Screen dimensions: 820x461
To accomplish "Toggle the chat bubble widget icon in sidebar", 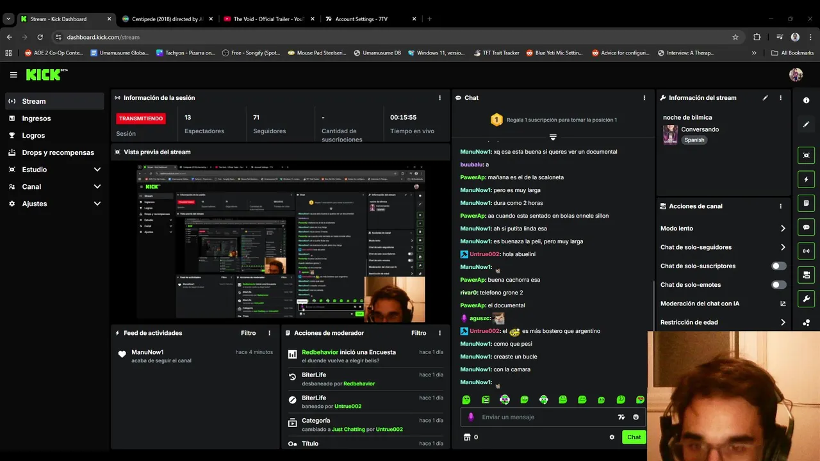I will click(x=806, y=227).
